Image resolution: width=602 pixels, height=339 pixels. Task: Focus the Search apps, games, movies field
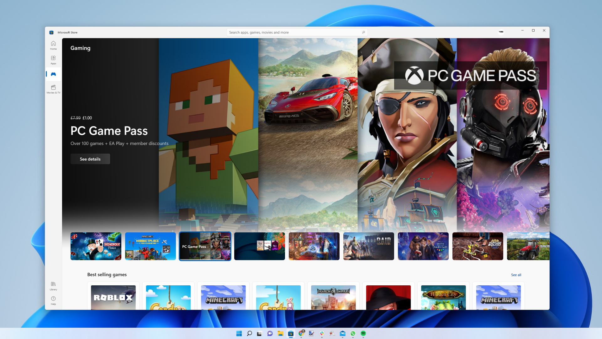point(297,32)
